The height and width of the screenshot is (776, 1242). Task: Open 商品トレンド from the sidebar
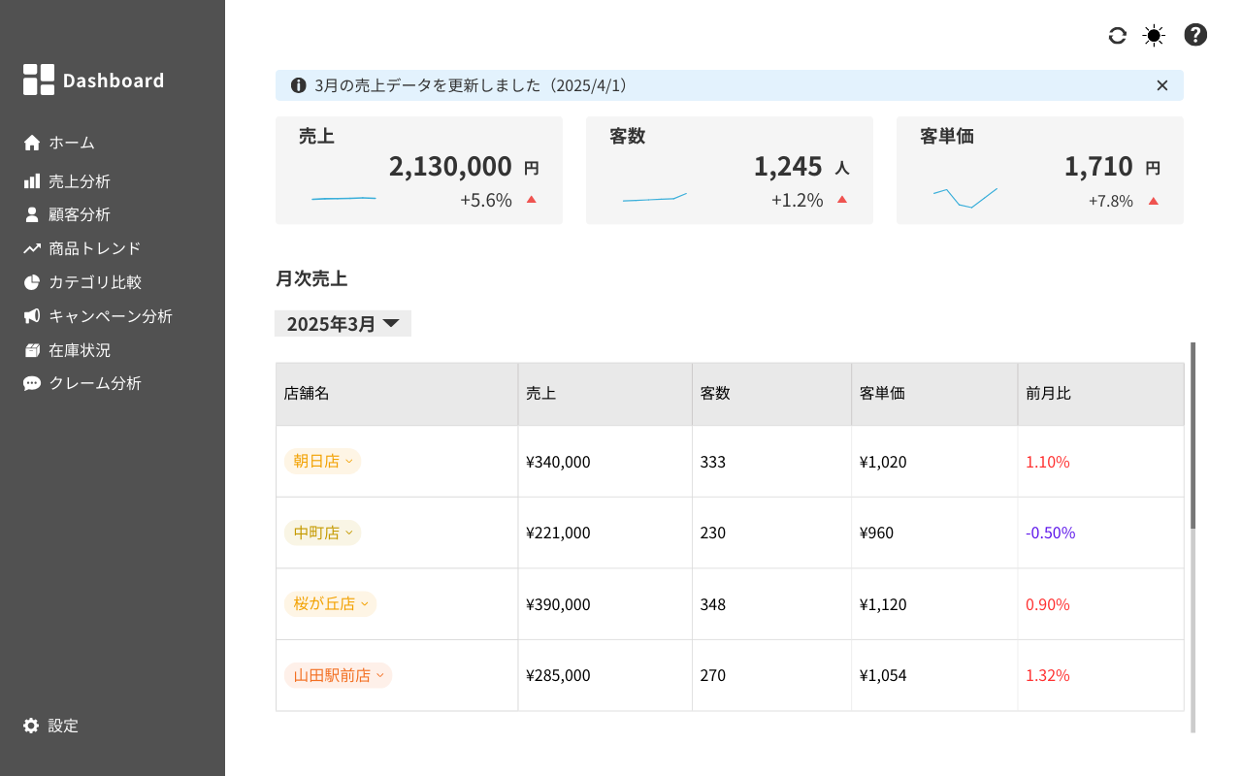click(94, 248)
